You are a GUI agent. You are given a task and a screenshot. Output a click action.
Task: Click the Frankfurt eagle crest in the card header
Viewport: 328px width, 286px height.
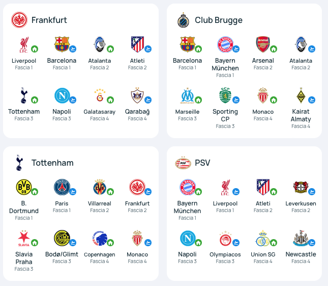tap(19, 20)
